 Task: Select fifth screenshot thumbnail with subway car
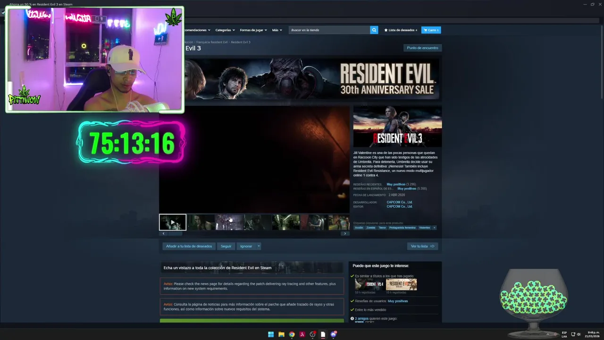point(286,222)
